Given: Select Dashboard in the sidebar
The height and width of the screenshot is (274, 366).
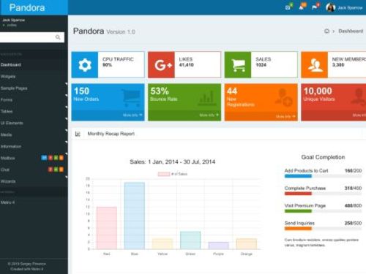Looking at the screenshot, I should click(x=34, y=65).
